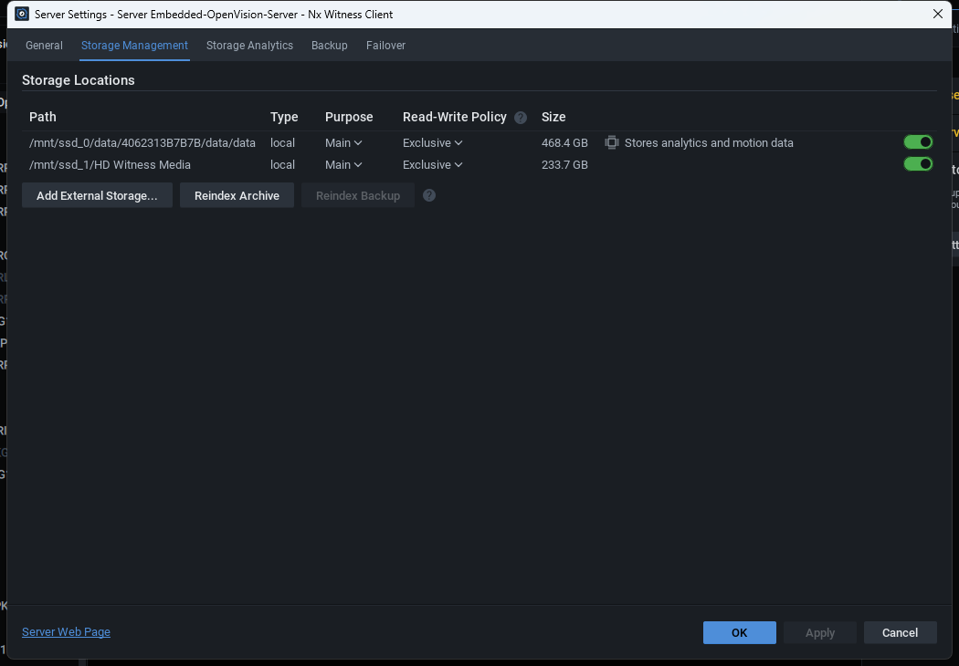Expand Exclusive policy dropdown for ssd_1 storage
959x666 pixels.
coord(432,165)
